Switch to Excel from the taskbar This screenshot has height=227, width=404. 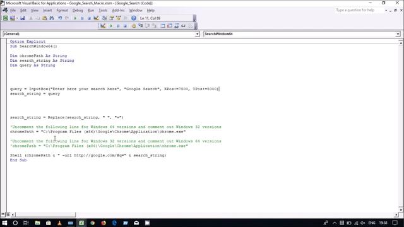point(81,223)
